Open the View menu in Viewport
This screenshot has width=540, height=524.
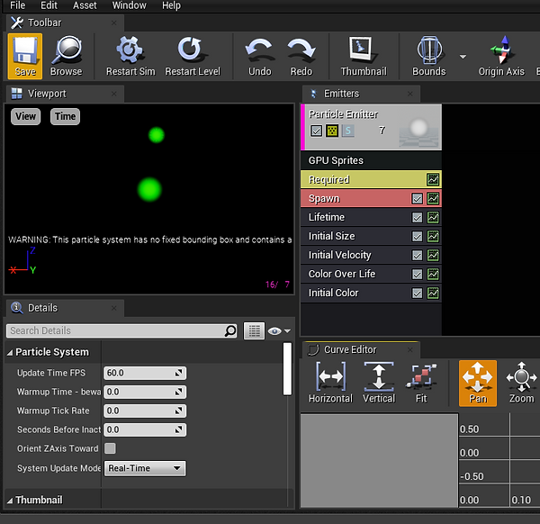(x=25, y=116)
